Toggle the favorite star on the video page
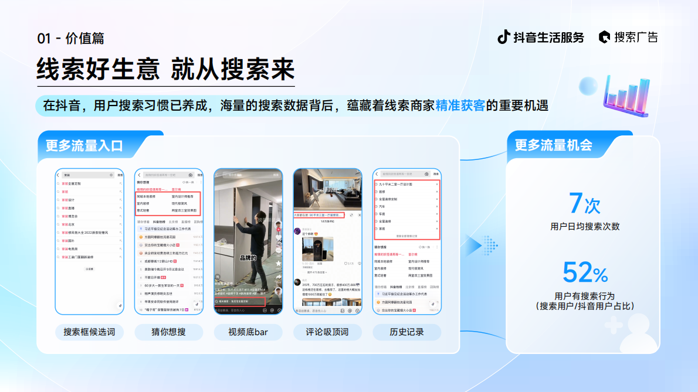Image resolution: width=698 pixels, height=392 pixels. click(278, 263)
